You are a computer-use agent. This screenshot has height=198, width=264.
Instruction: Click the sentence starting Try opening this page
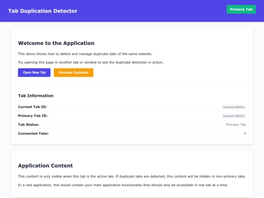[x=91, y=63]
